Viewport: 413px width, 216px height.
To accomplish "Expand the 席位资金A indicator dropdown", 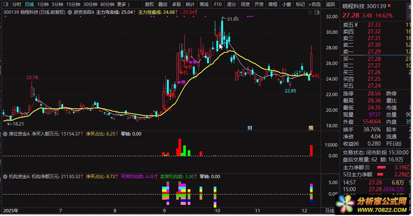I will click(x=5, y=134).
